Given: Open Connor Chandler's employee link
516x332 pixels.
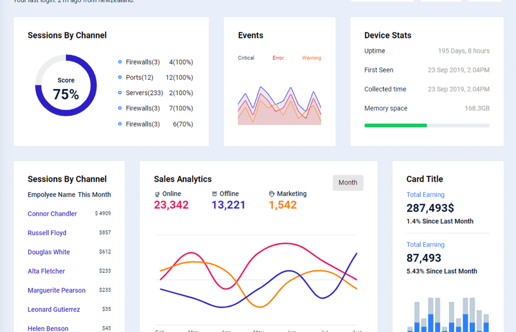Looking at the screenshot, I should (x=52, y=214).
